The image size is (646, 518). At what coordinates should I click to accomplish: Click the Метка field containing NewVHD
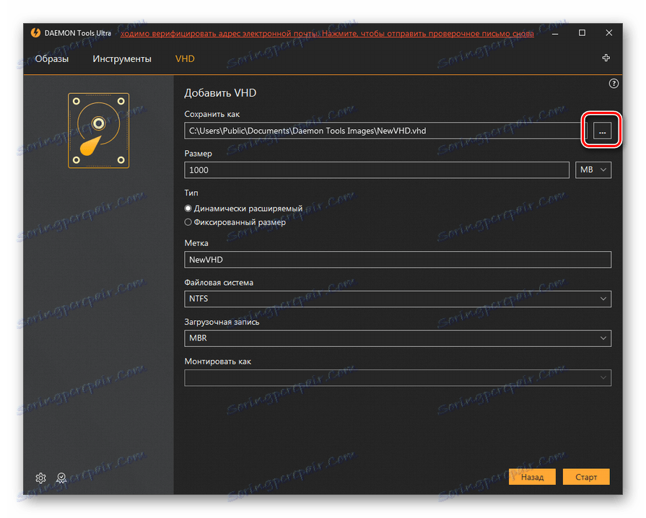(x=398, y=260)
